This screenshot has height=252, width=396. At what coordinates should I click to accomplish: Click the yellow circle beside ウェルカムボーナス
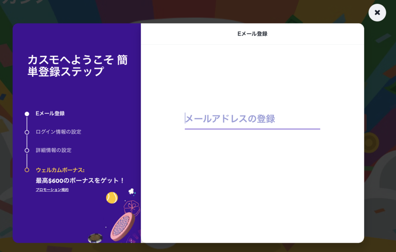[27, 170]
